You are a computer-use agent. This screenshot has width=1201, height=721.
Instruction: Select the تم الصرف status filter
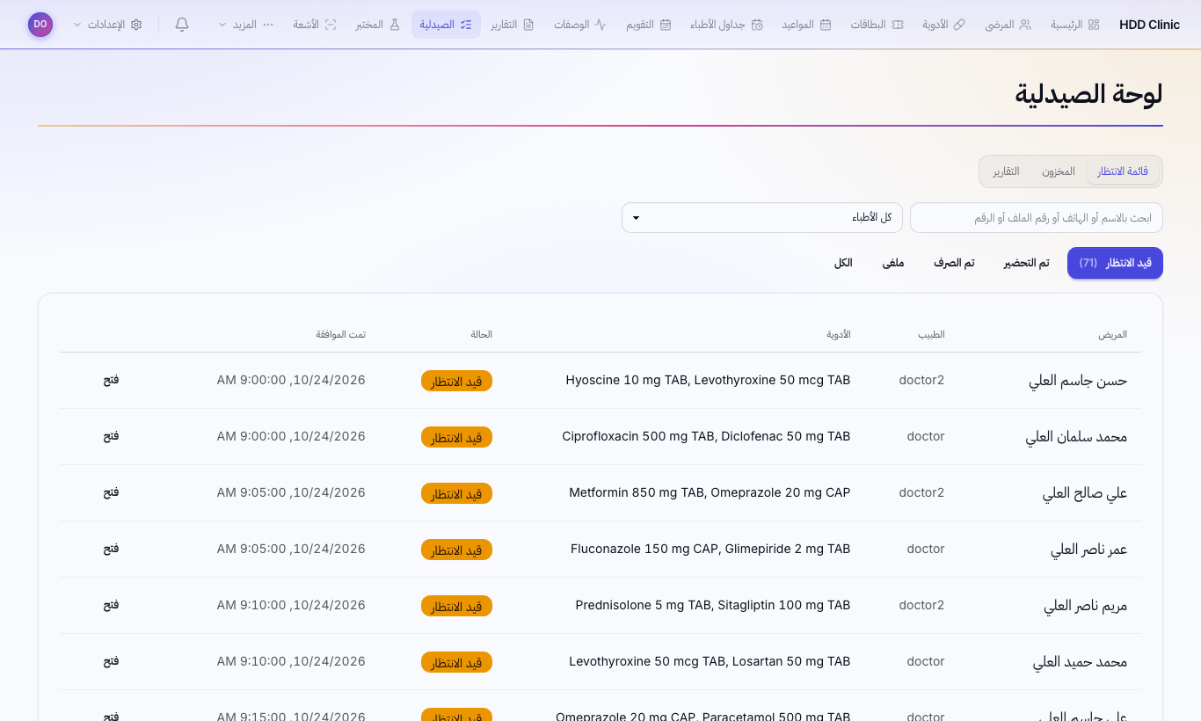pos(954,263)
